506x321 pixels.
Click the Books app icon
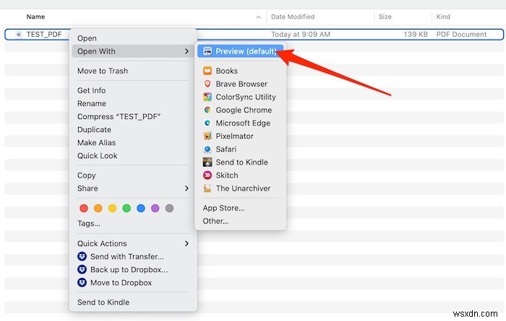click(x=207, y=71)
